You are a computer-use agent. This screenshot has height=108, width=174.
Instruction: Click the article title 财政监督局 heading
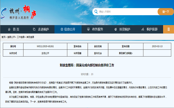tap(87, 65)
